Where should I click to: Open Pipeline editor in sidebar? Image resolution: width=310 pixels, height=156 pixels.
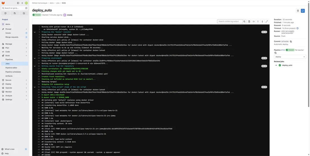click(x=11, y=68)
